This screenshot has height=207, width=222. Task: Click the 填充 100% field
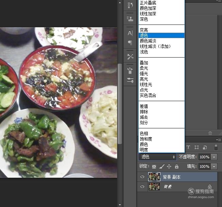point(205,166)
